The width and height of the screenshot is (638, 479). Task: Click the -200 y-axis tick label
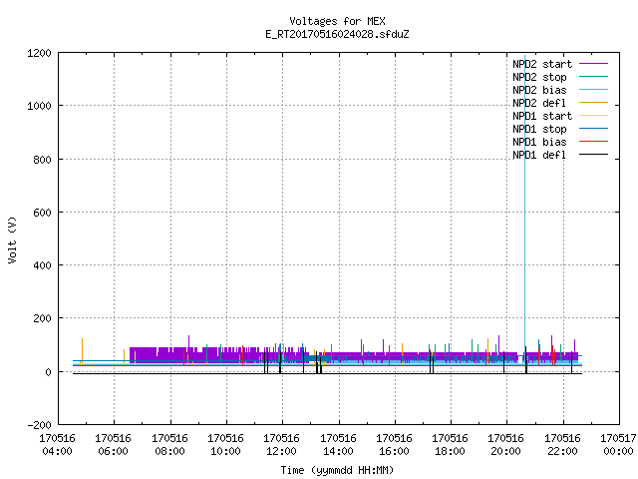39,425
